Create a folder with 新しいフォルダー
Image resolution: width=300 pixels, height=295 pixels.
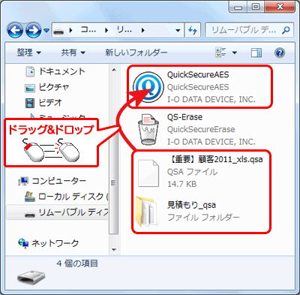[x=136, y=53]
